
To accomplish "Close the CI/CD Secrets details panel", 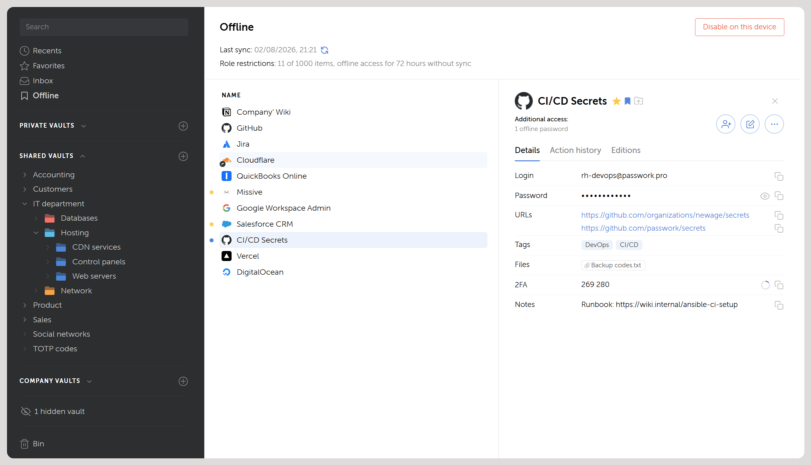I will [x=775, y=101].
